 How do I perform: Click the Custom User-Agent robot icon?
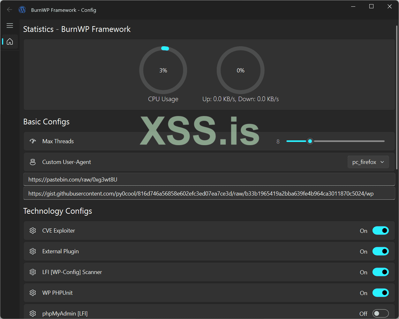click(33, 162)
